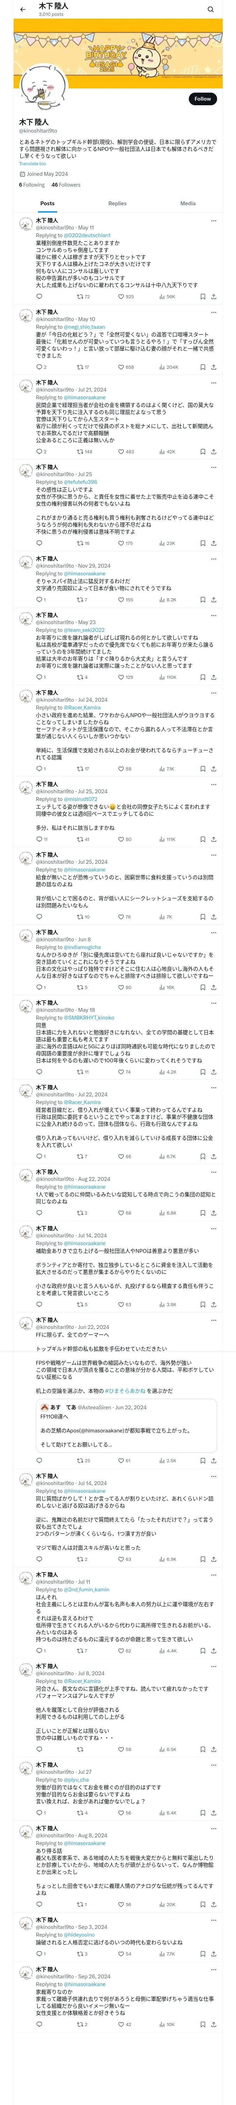236x2105 pixels.
Task: View analytics of the Jun 8 post
Action: (161, 987)
